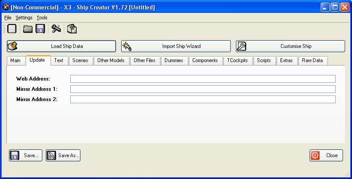Viewport: 352px width, 179px height.
Task: Minimize the Ship Creator window
Action: [325, 7]
